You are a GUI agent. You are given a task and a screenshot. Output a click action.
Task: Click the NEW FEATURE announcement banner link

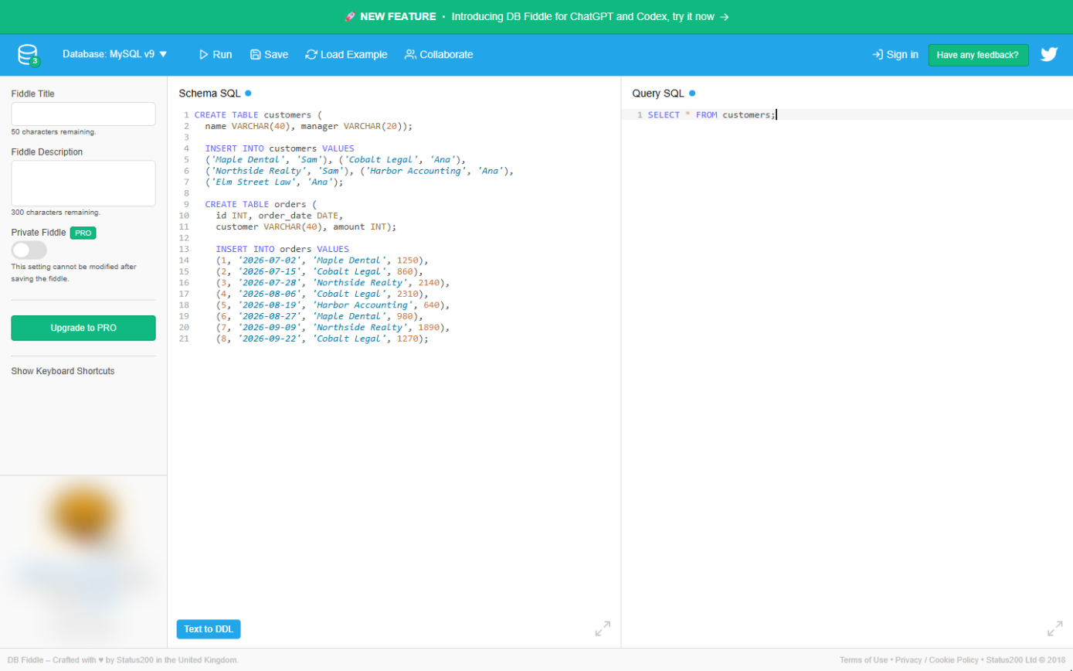[x=536, y=16]
